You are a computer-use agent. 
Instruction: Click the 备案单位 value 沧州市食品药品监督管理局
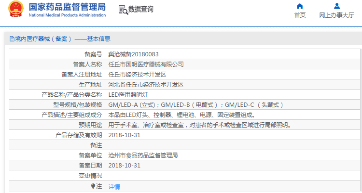(x=143, y=155)
